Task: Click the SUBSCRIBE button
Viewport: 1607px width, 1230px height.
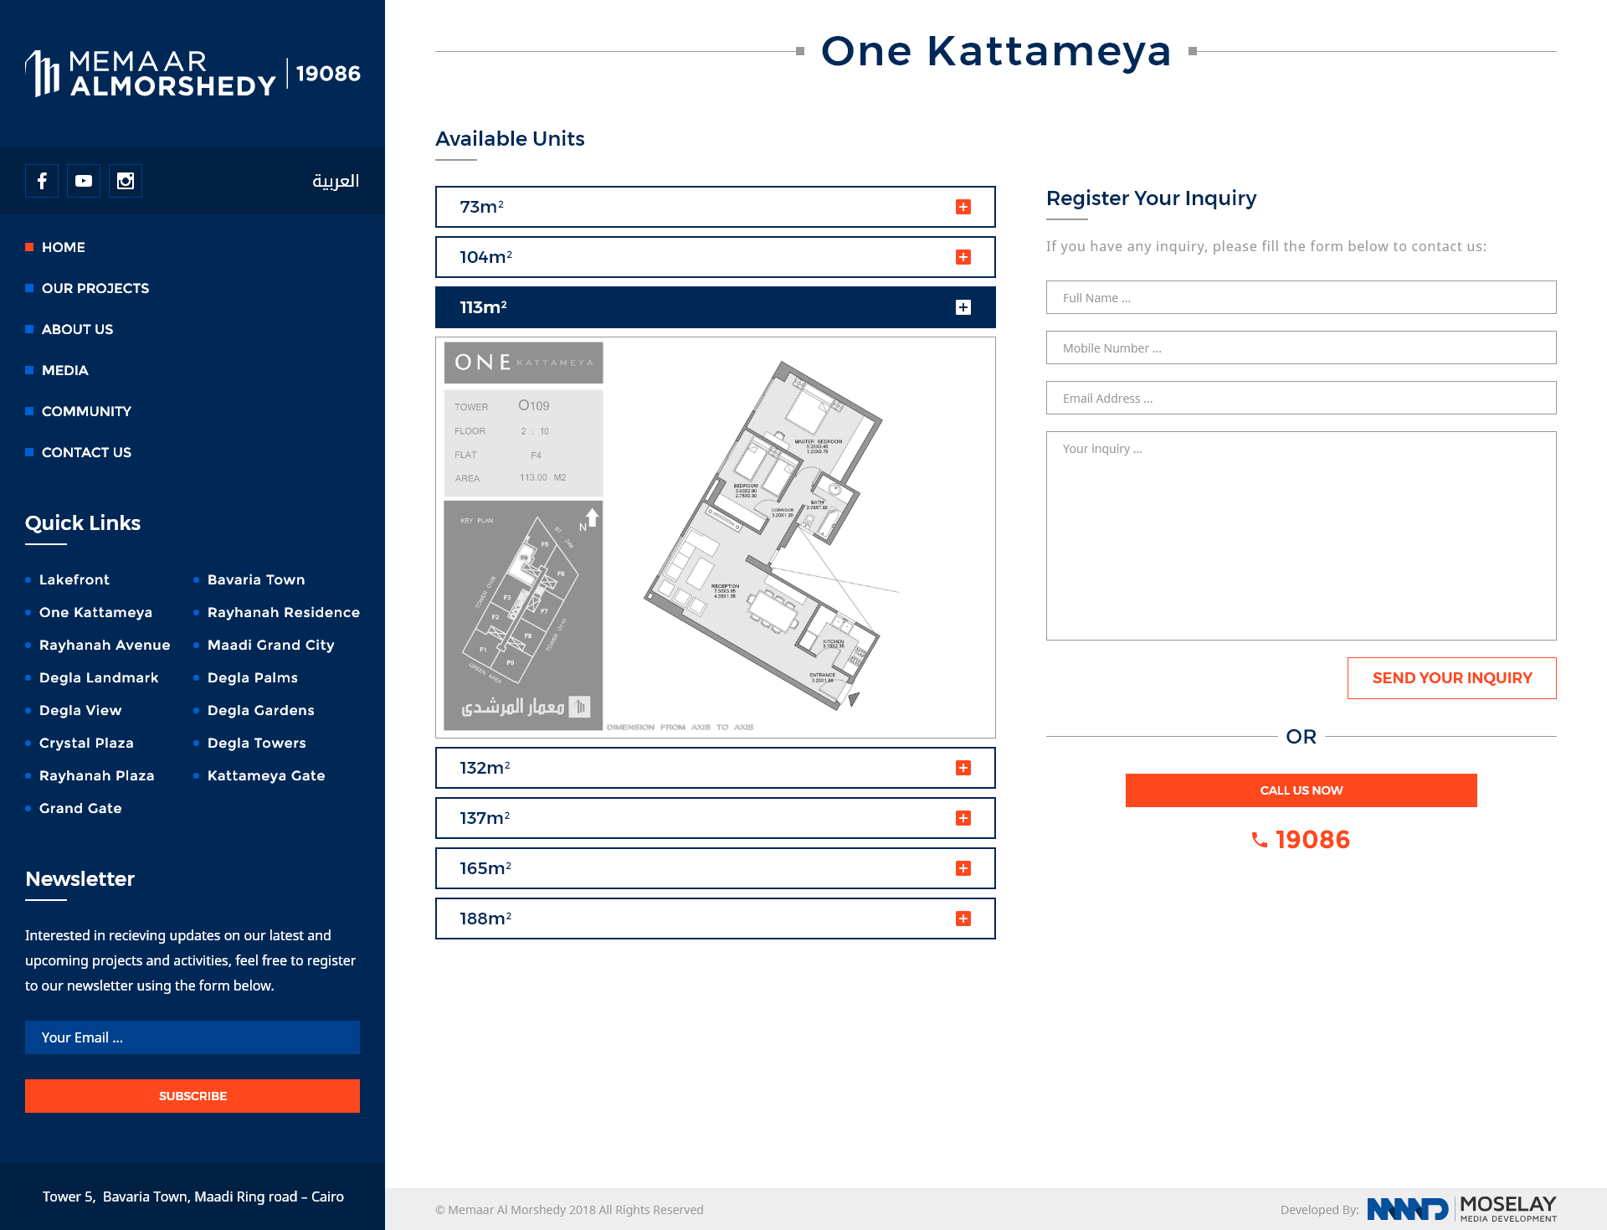Action: [193, 1096]
